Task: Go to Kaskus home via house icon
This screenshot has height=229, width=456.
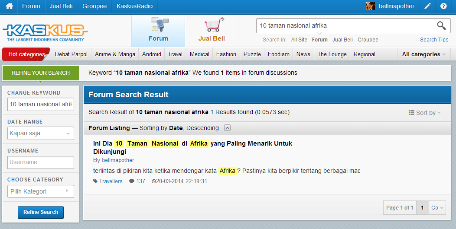Action: [x=9, y=6]
